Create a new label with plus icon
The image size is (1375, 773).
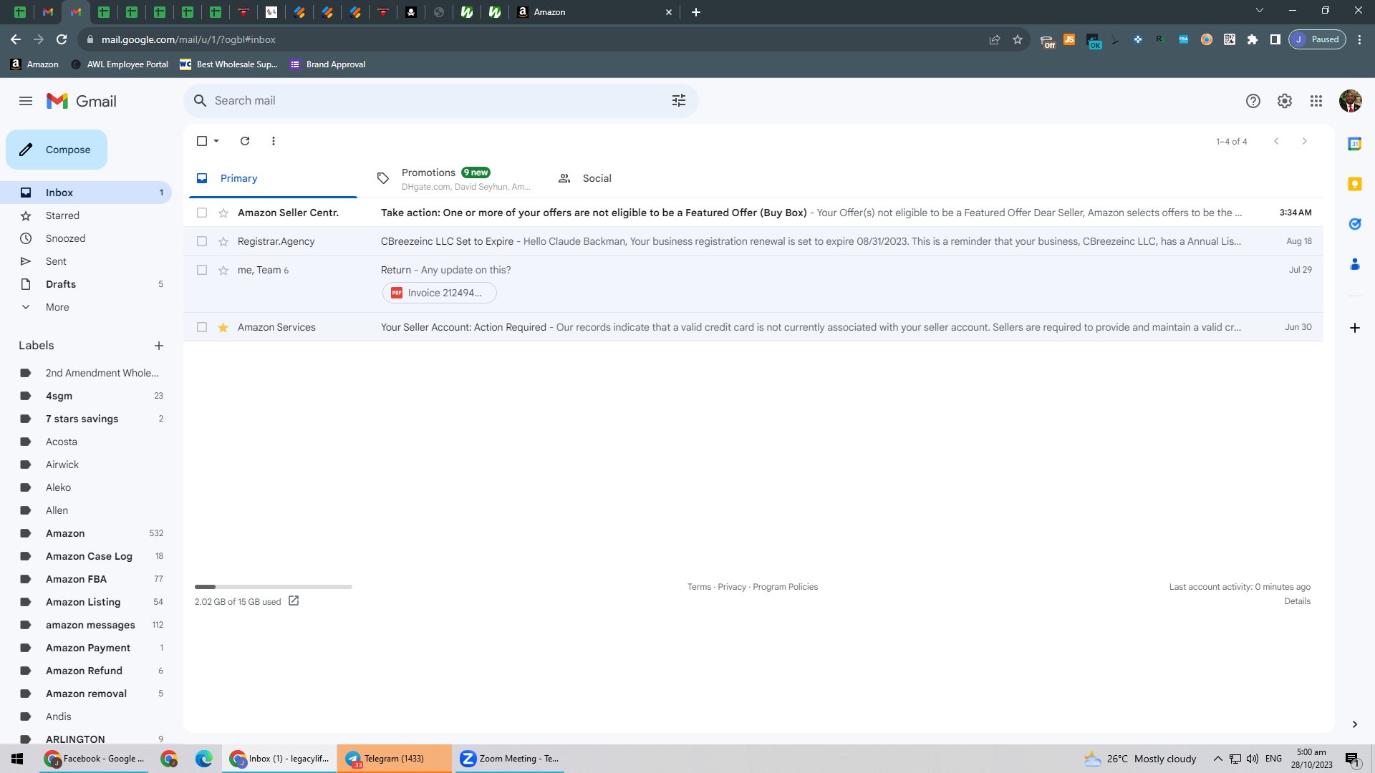click(159, 346)
